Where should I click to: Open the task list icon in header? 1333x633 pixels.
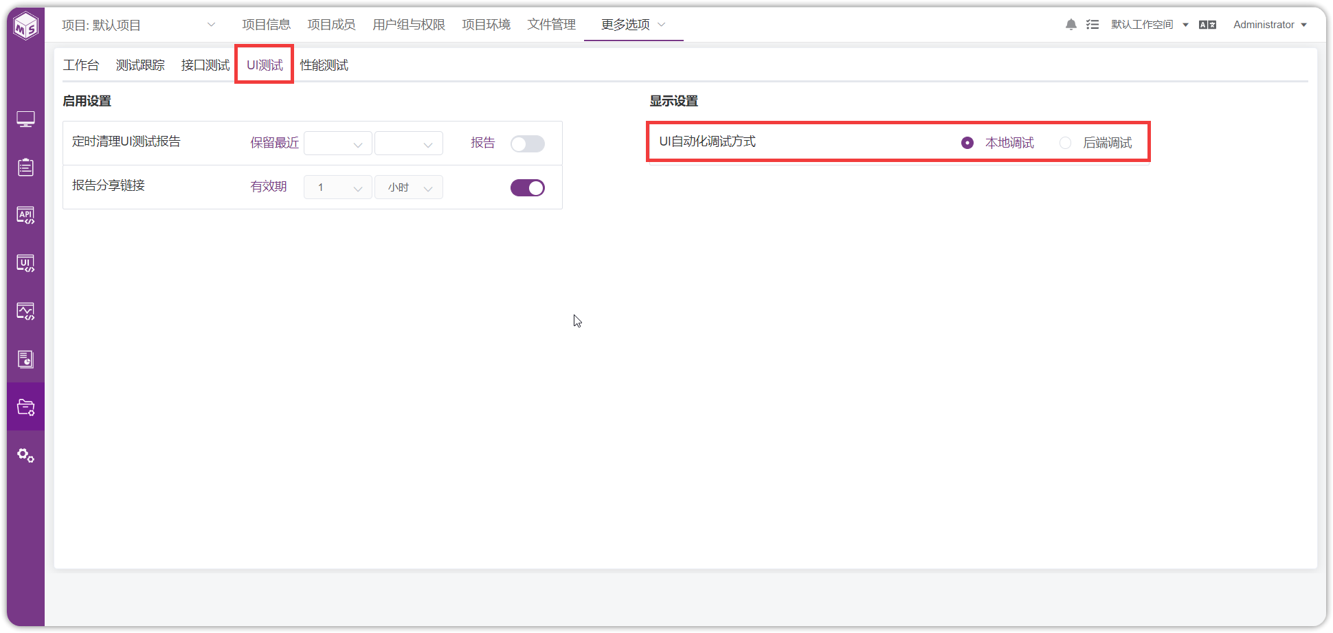[1093, 25]
